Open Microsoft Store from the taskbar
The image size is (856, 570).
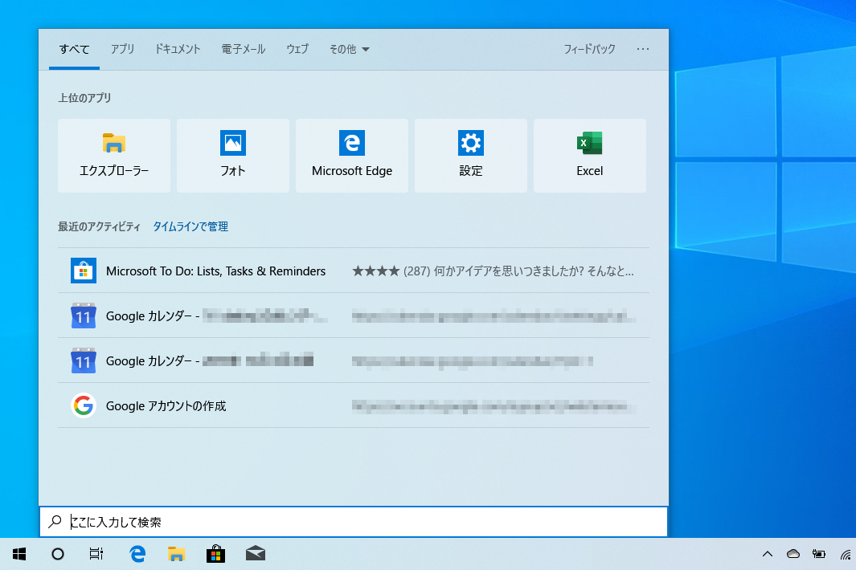215,553
